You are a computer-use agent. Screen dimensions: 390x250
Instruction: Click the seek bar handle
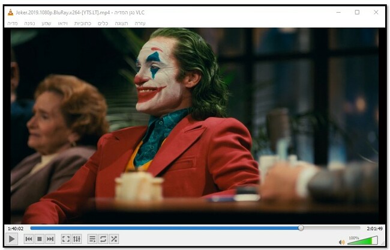(x=301, y=228)
